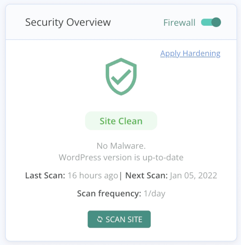Click the divider bar between Last and Next Scan
This screenshot has height=245, width=241.
[121, 176]
